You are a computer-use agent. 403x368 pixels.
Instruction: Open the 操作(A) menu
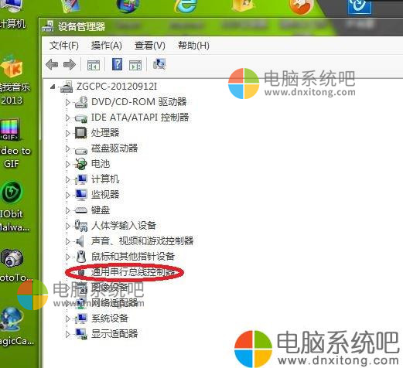(107, 46)
